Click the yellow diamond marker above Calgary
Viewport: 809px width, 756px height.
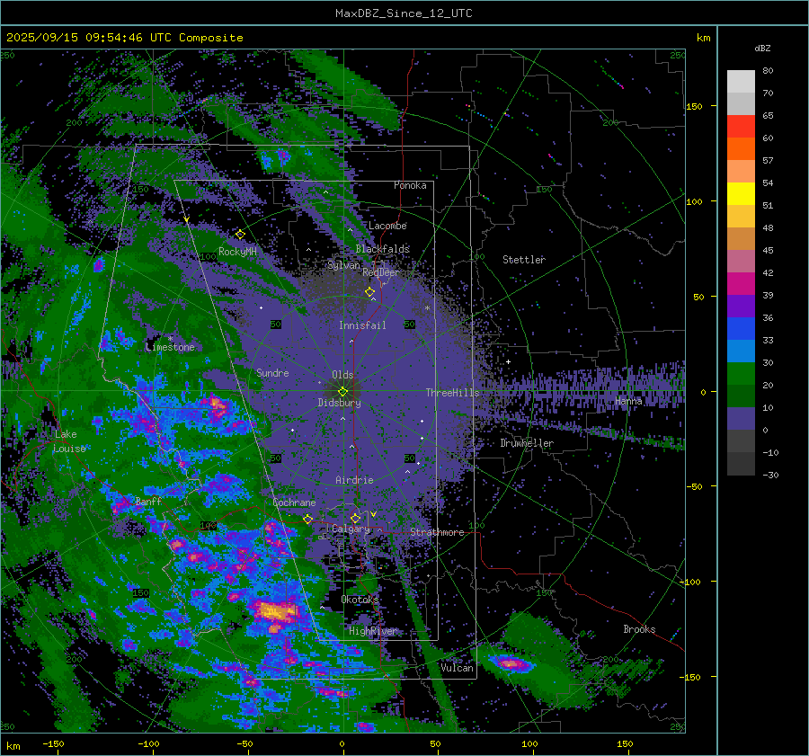tap(355, 518)
